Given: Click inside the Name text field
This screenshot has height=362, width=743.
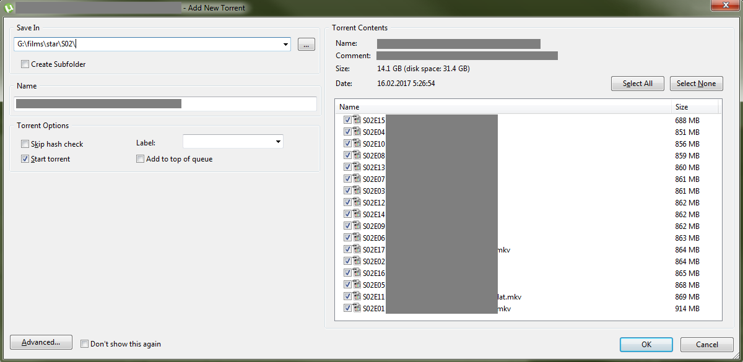Looking at the screenshot, I should 165,103.
